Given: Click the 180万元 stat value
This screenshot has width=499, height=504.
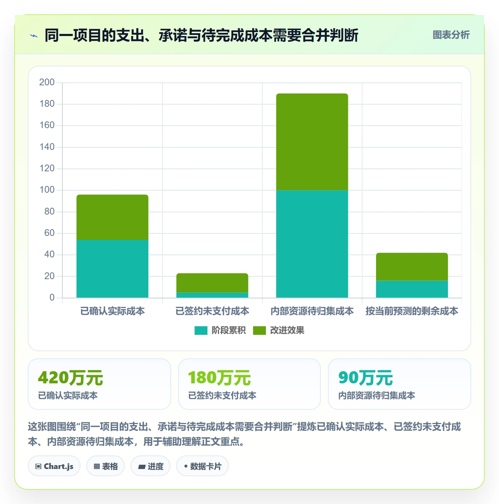Looking at the screenshot, I should pyautogui.click(x=220, y=378).
